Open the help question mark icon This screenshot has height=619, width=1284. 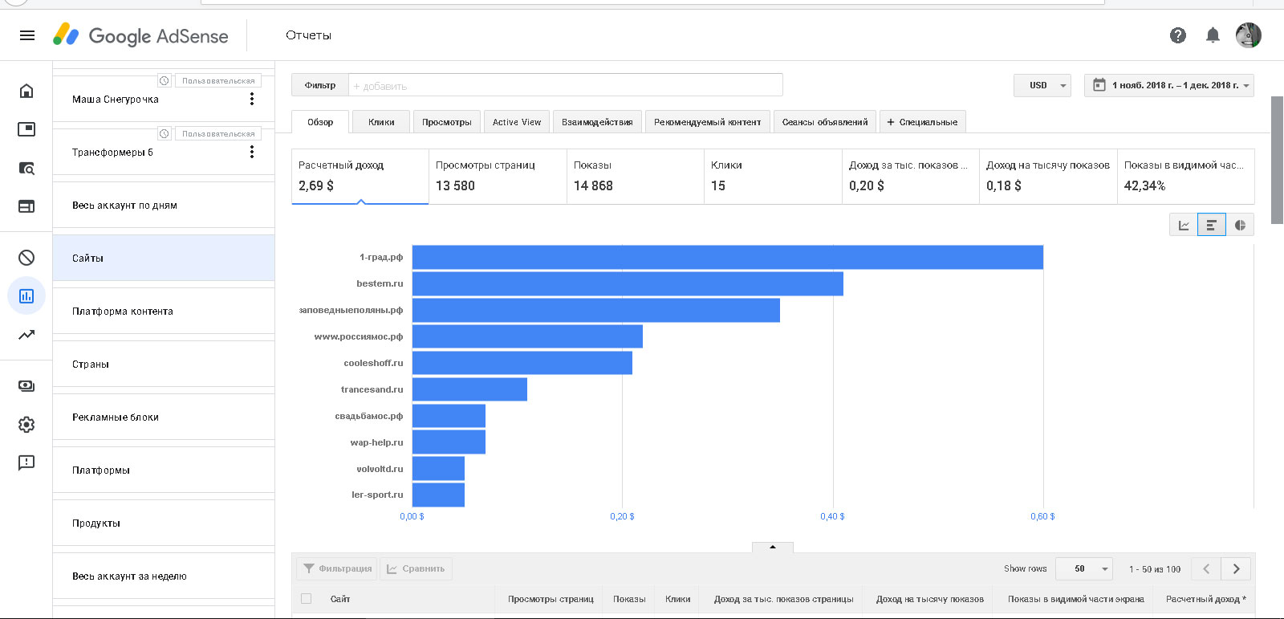click(1178, 35)
